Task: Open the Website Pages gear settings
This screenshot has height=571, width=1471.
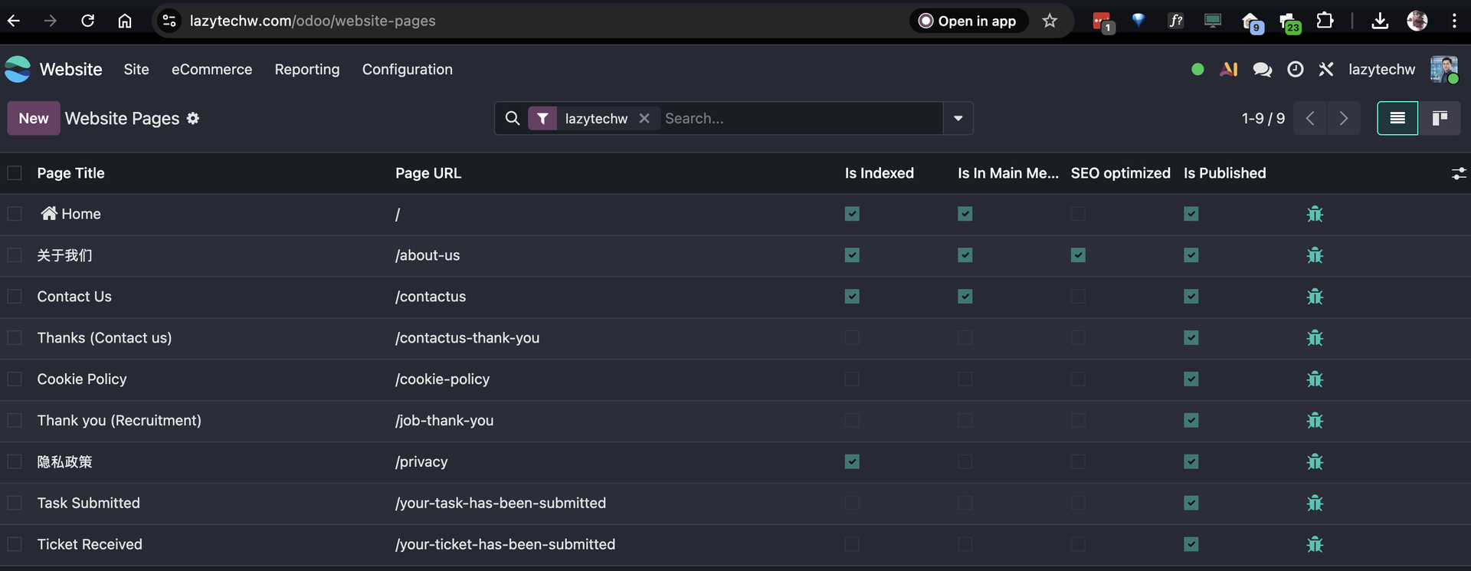Action: [193, 118]
